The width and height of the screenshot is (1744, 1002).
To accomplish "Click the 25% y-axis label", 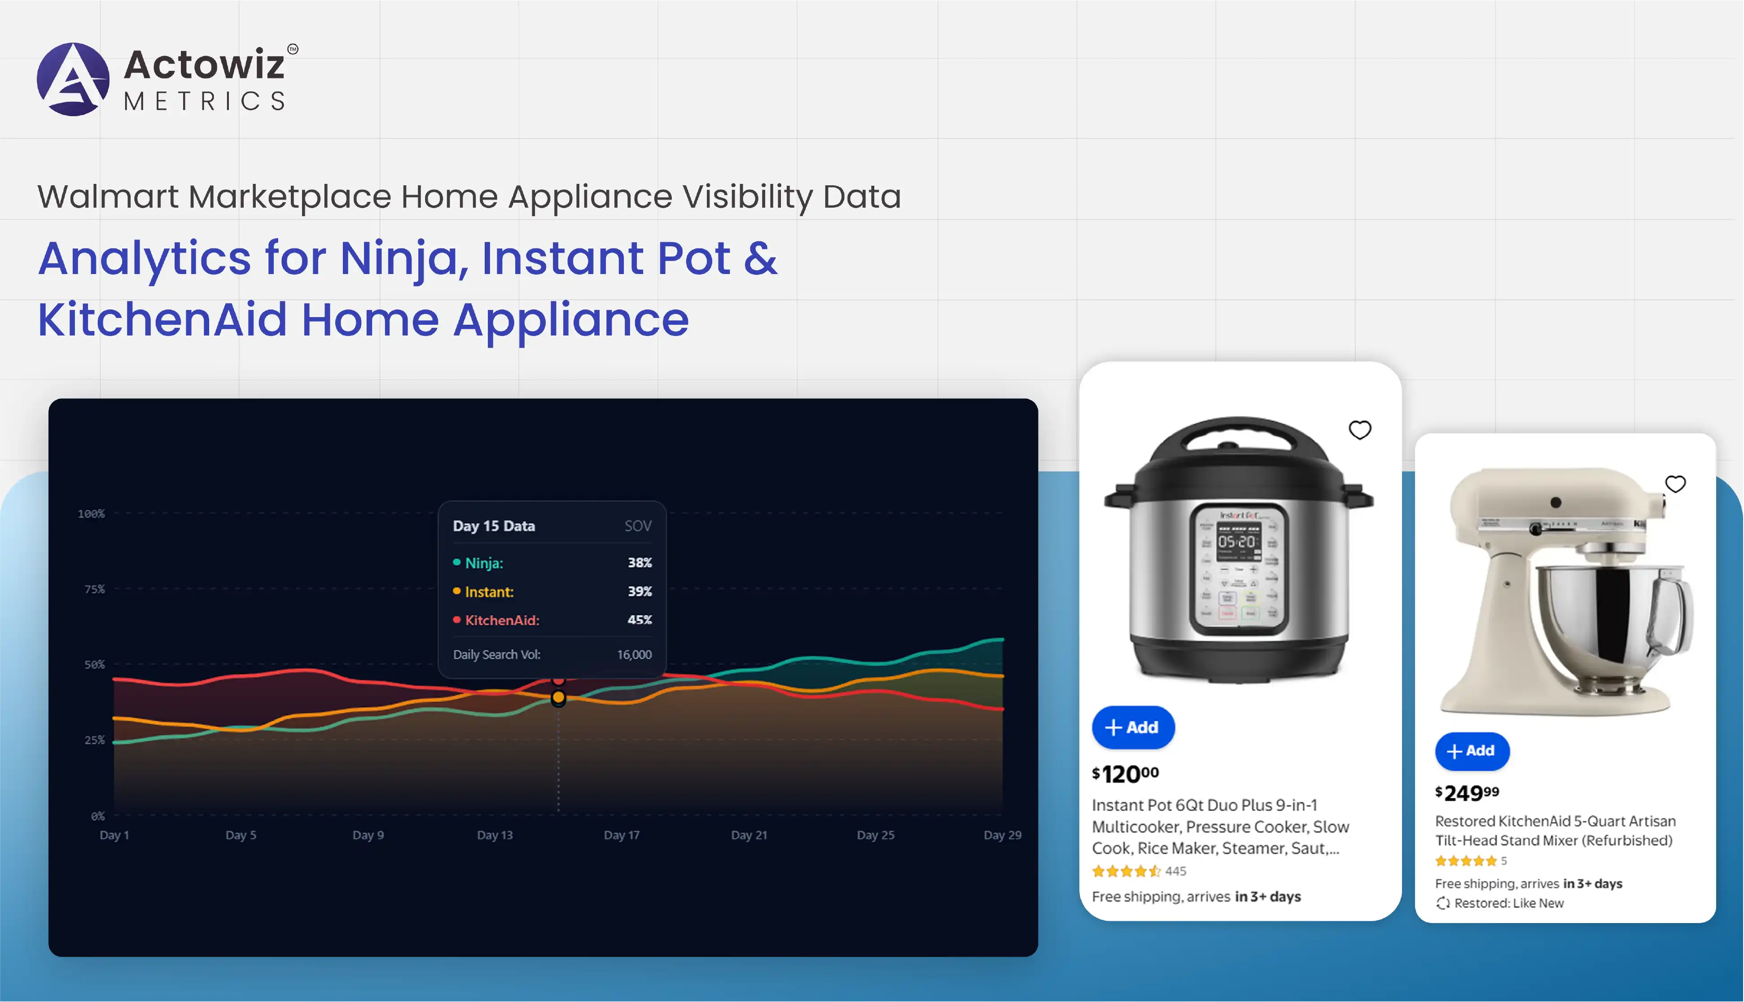I will pyautogui.click(x=94, y=741).
